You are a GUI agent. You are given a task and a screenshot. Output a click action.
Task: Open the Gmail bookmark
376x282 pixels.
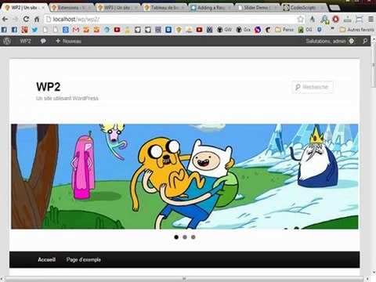pyautogui.click(x=76, y=30)
